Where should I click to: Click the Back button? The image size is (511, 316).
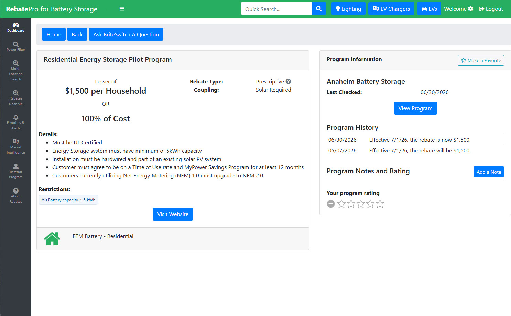click(77, 34)
